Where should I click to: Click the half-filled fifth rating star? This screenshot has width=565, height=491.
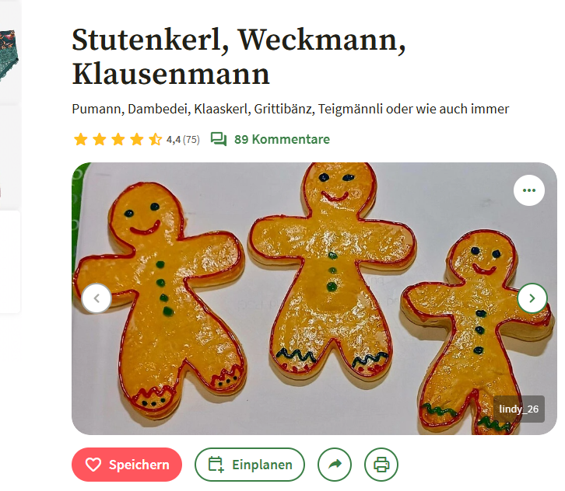[x=156, y=139]
